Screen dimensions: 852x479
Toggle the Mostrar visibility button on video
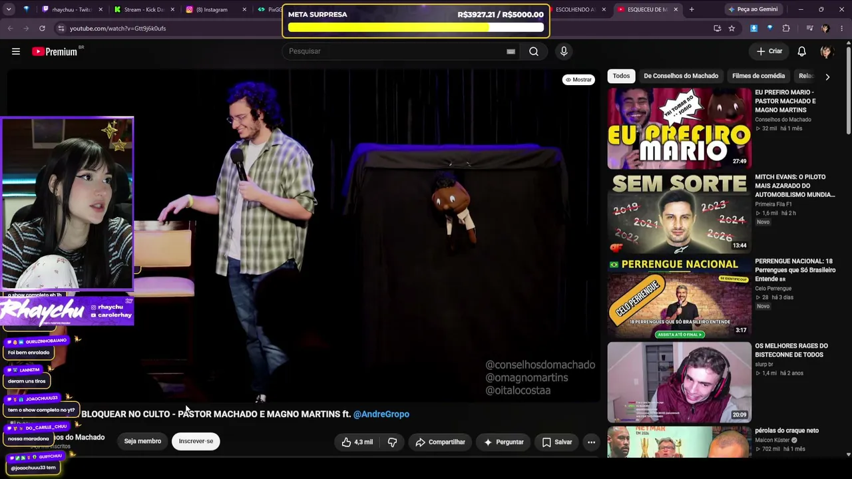point(578,80)
